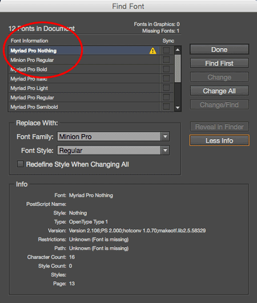This screenshot has width=257, height=303.
Task: Select Myriad Pro Regular in font list
Action: click(84, 98)
